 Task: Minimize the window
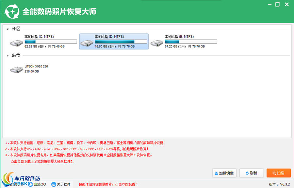[x=269, y=4]
